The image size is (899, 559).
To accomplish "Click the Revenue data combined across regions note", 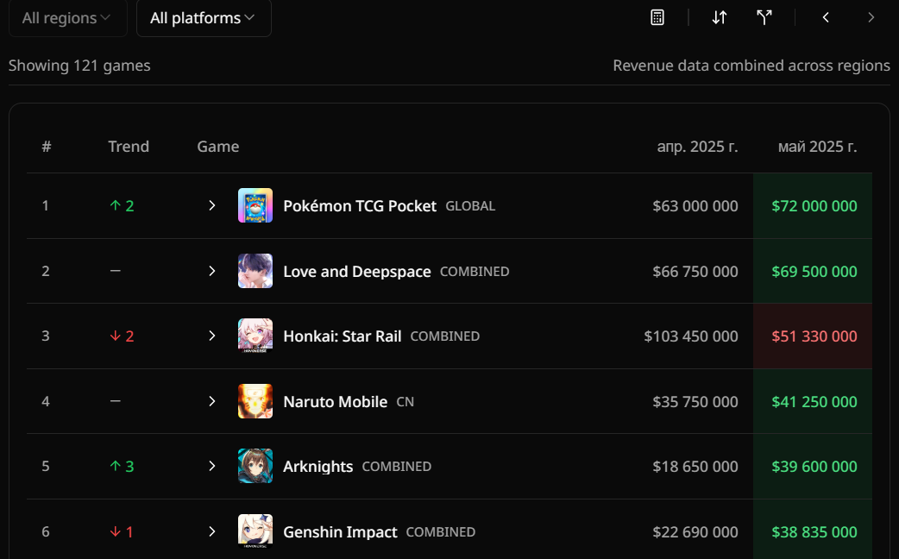I will tap(751, 66).
